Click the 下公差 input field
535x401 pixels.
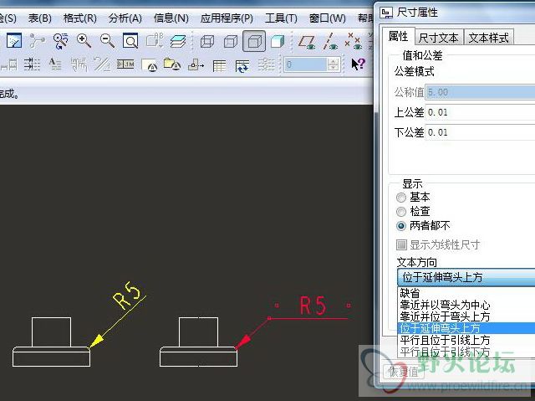tap(480, 132)
